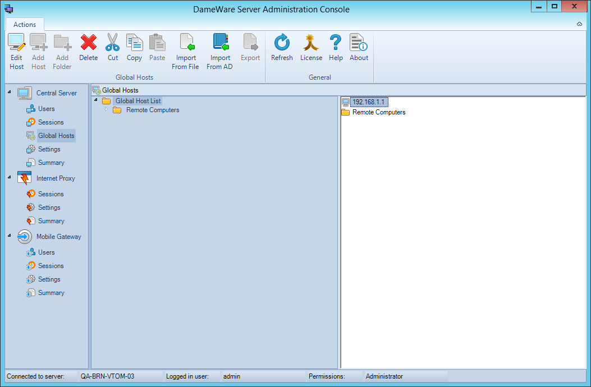591x387 pixels.
Task: Collapse the Mobile Gateway tree node
Action: pyautogui.click(x=10, y=236)
